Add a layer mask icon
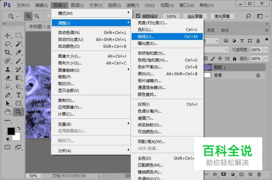The height and width of the screenshot is (180, 272). click(x=223, y=174)
